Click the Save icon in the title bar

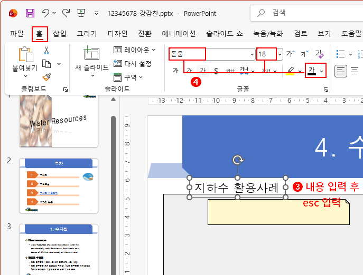tap(30, 13)
